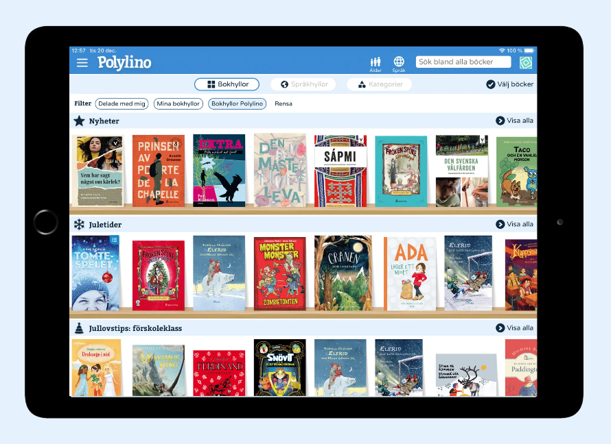Viewport: 611px width, 444px height.
Task: Open book 'Prinsen av Porte de la Chapelle'
Action: pos(159,171)
